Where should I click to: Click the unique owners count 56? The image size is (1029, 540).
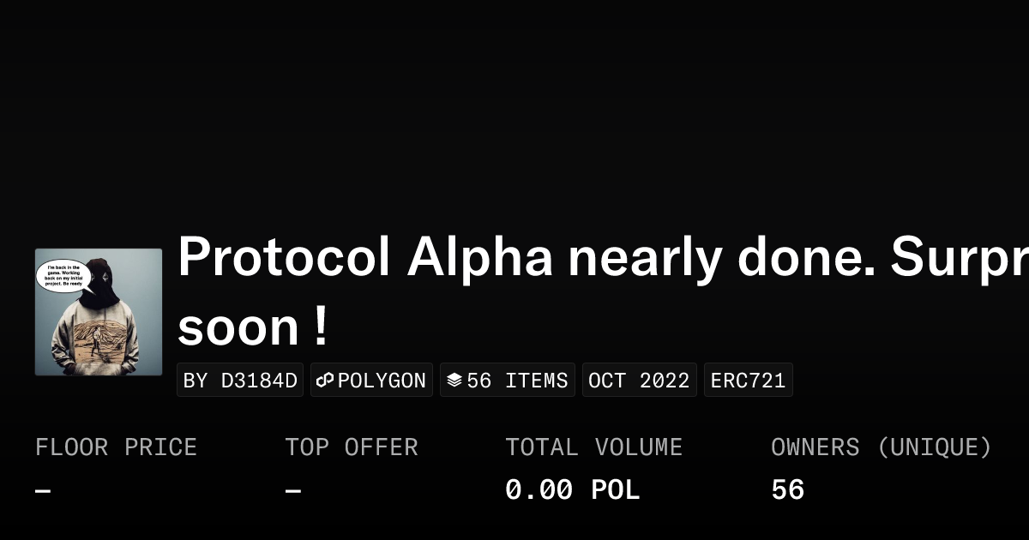[787, 490]
